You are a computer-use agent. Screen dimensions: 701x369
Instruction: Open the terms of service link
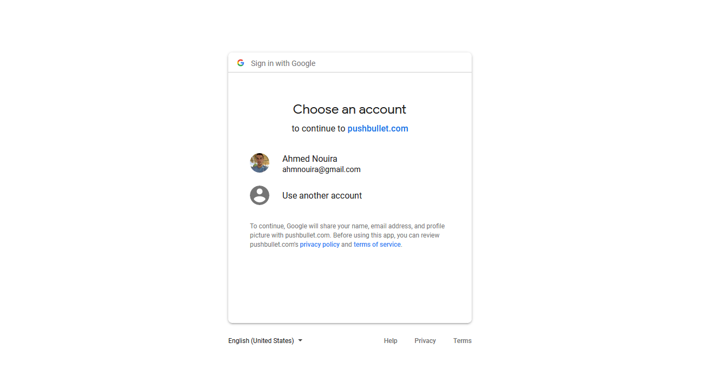point(377,245)
